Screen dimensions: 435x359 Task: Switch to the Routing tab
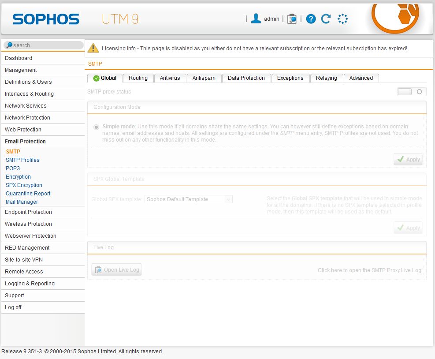(138, 78)
